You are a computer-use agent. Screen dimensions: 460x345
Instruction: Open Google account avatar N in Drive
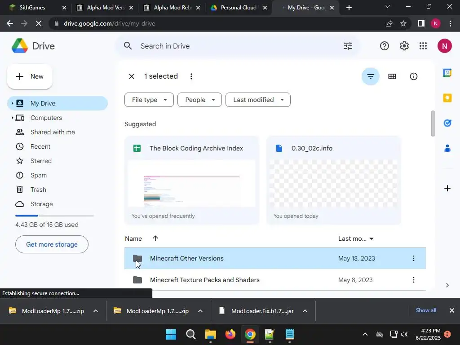pyautogui.click(x=444, y=46)
